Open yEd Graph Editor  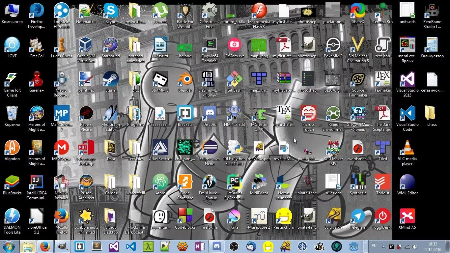click(x=111, y=119)
